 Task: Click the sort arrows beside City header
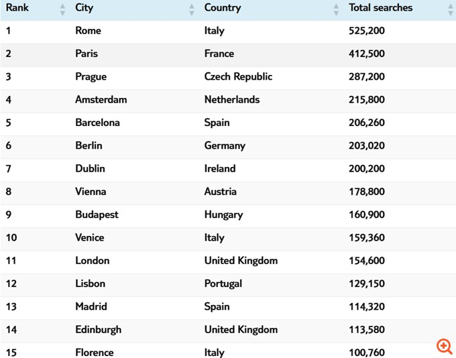(x=192, y=9)
